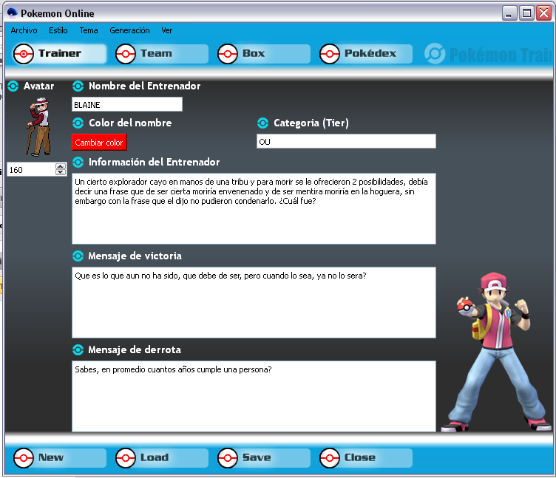Minimize the Pokemon Online window
Viewport: 556px width, 478px height.
[x=509, y=13]
